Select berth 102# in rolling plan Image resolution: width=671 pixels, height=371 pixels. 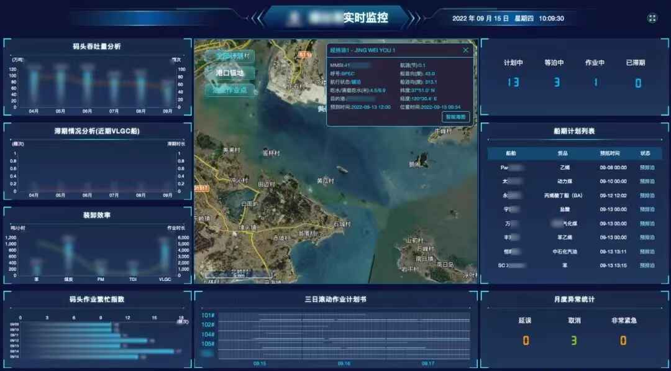coord(208,324)
